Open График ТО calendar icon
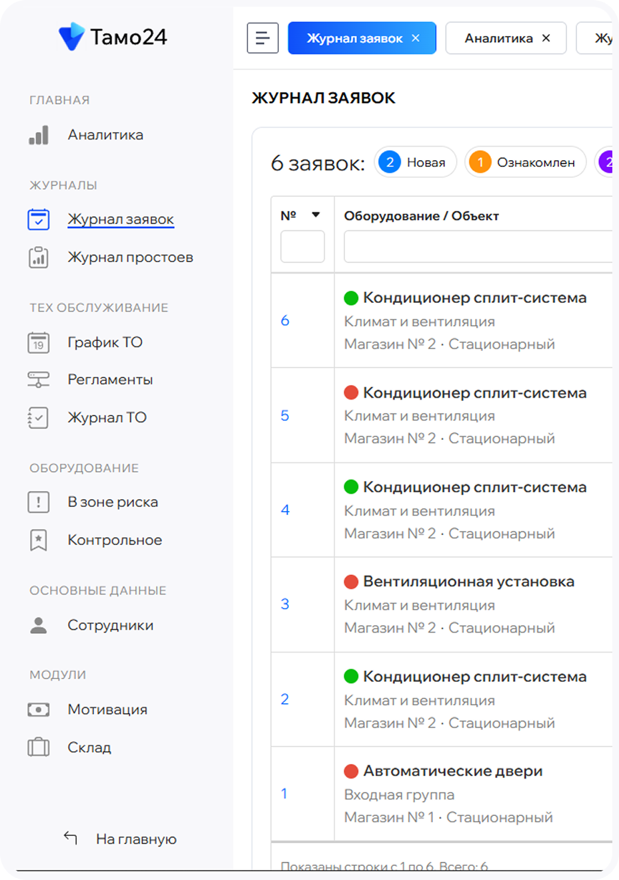 click(39, 342)
